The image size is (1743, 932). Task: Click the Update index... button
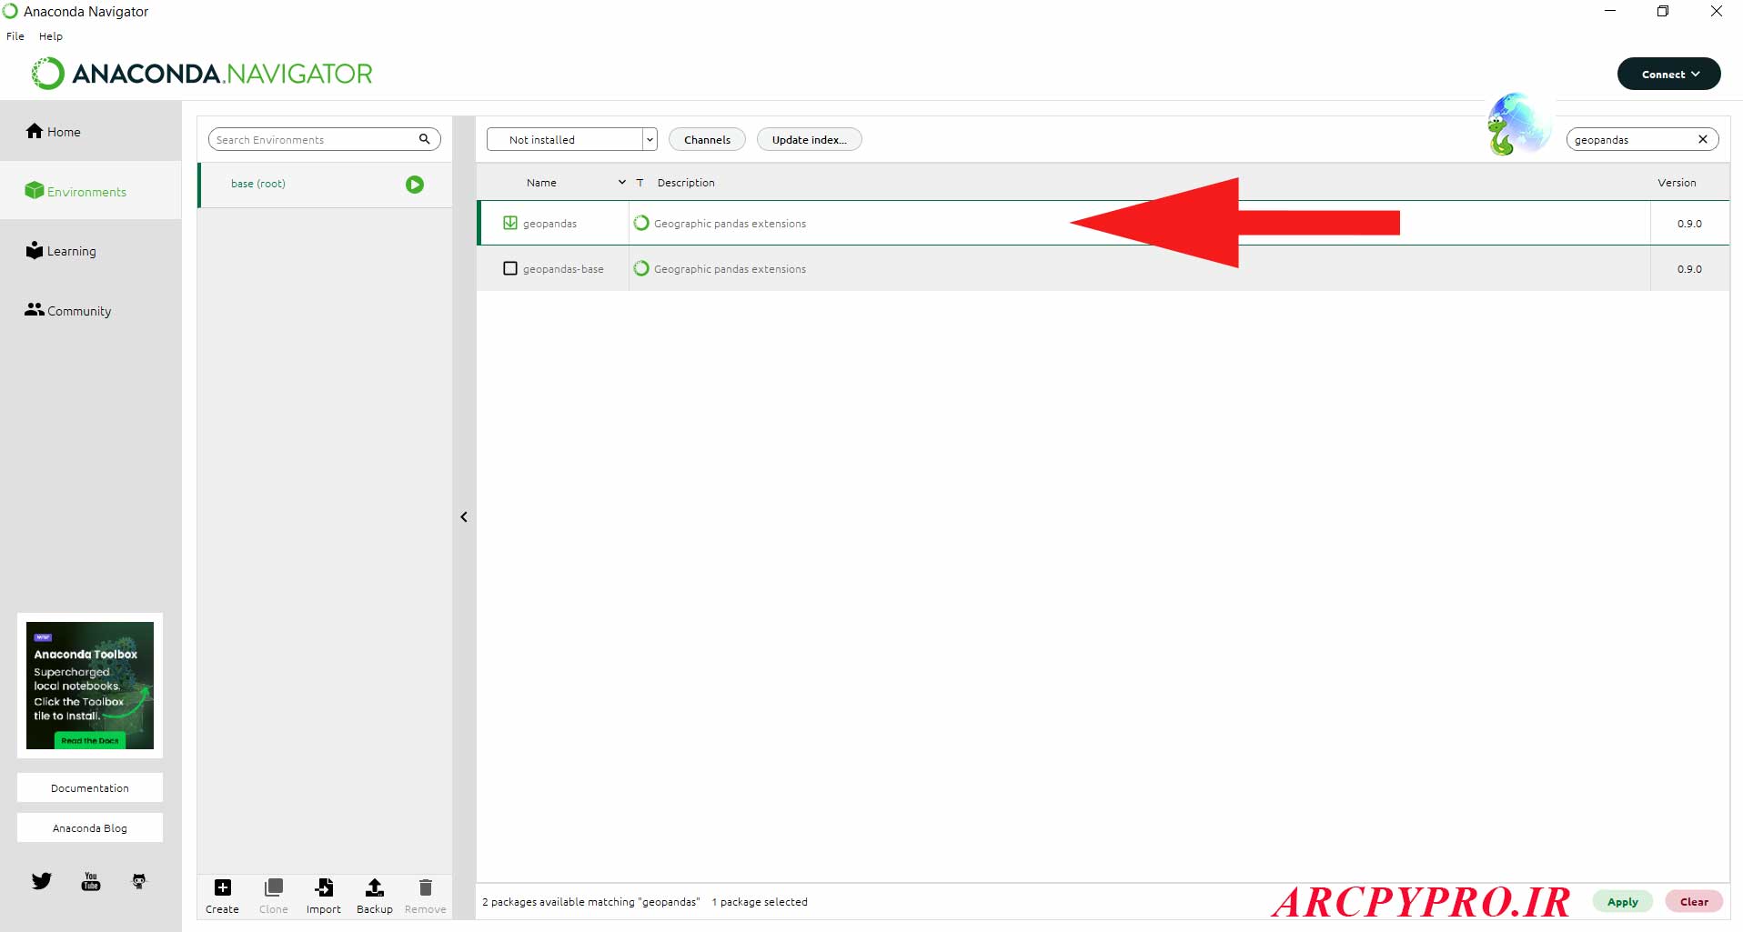(x=809, y=139)
